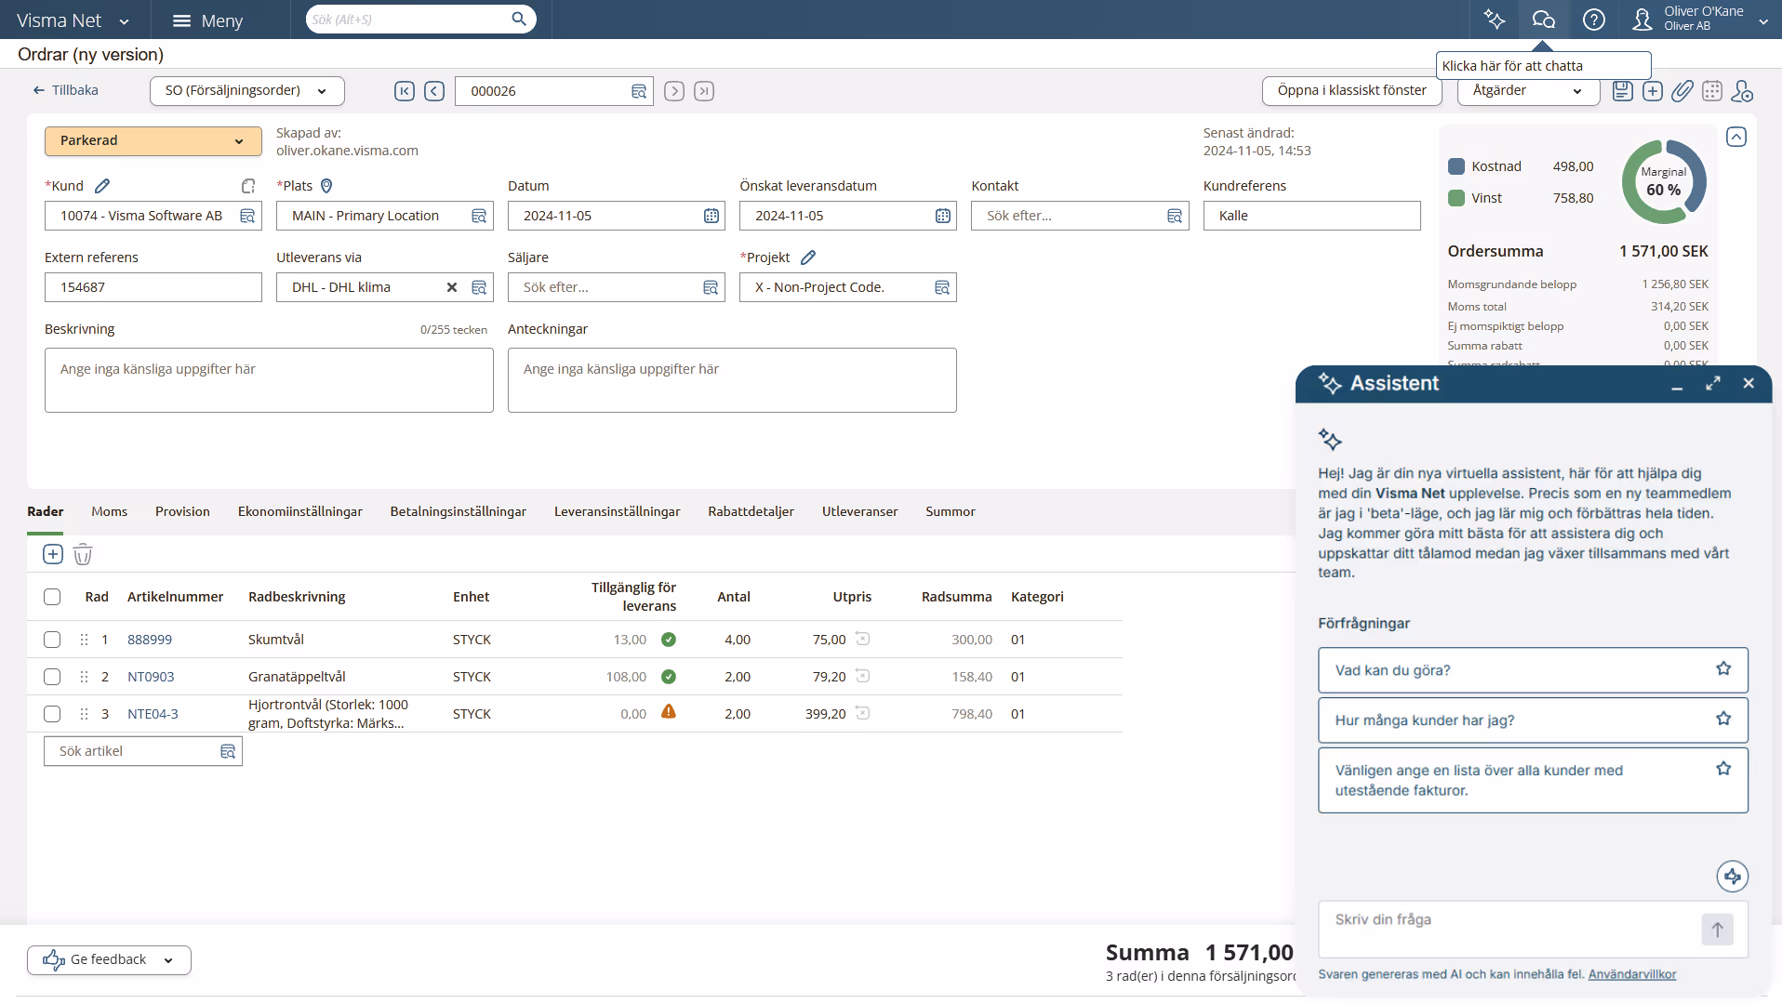Image resolution: width=1782 pixels, height=1004 pixels.
Task: Click warning icon on NTE04-3 row
Action: coord(669,712)
